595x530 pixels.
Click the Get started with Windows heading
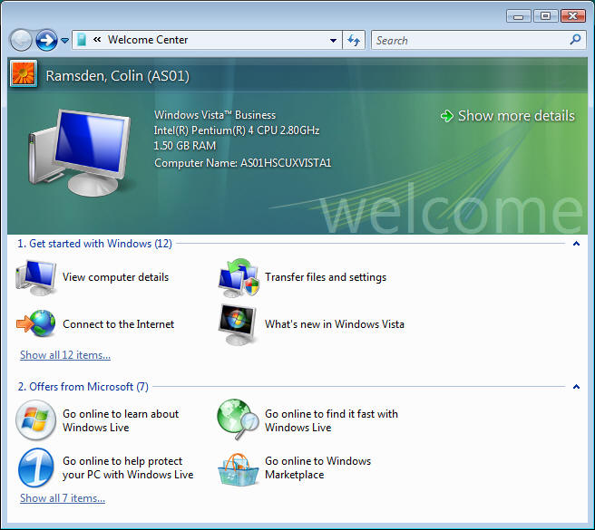(94, 244)
